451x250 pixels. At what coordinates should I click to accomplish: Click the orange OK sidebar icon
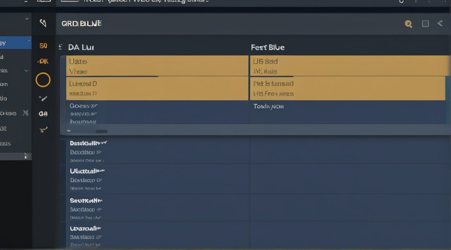43,61
